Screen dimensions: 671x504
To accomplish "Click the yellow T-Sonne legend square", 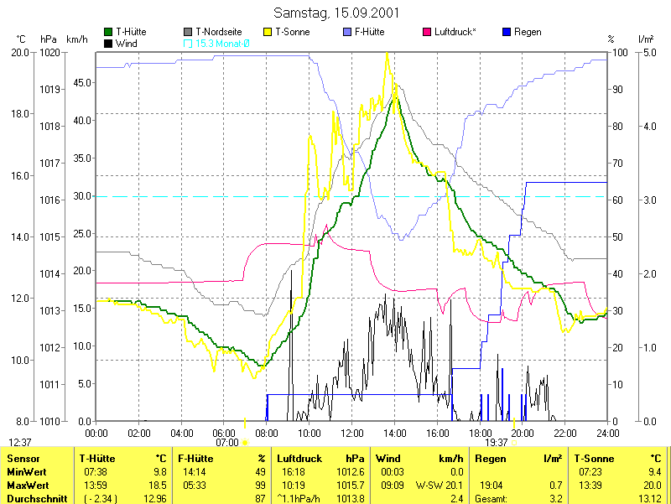I will tap(268, 32).
